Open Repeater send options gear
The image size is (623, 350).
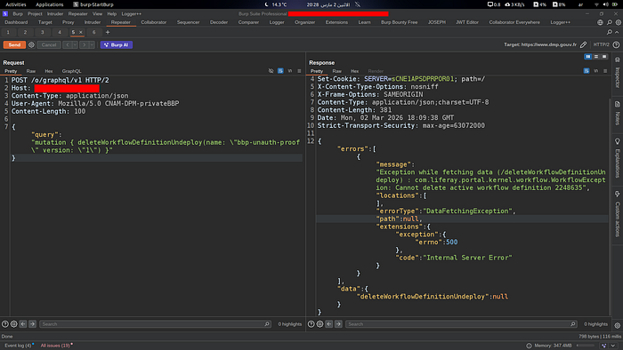pos(31,44)
